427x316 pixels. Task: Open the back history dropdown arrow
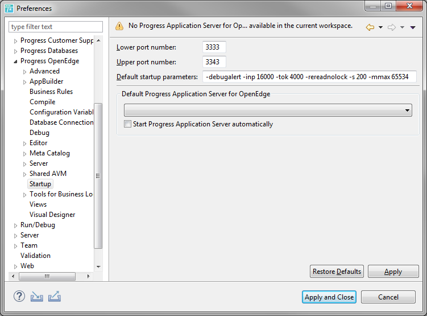[381, 27]
